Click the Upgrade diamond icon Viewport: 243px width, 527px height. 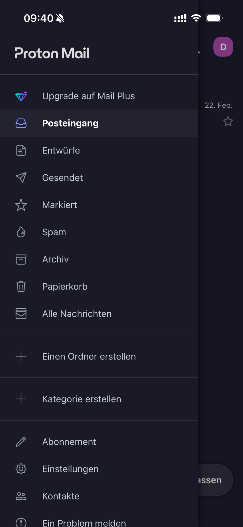[x=21, y=96]
